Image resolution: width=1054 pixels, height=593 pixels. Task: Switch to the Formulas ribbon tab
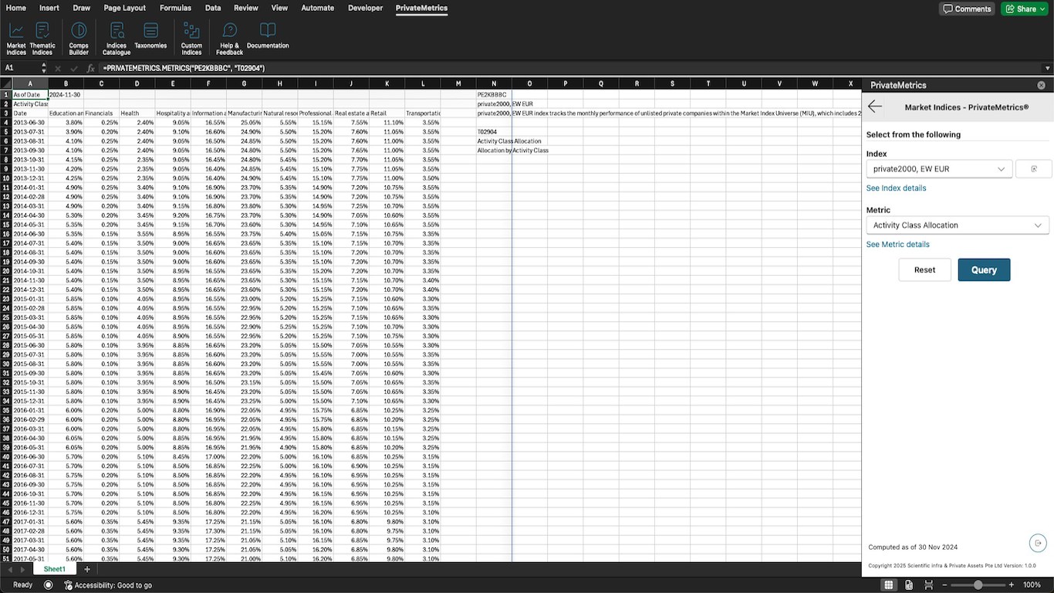(175, 8)
